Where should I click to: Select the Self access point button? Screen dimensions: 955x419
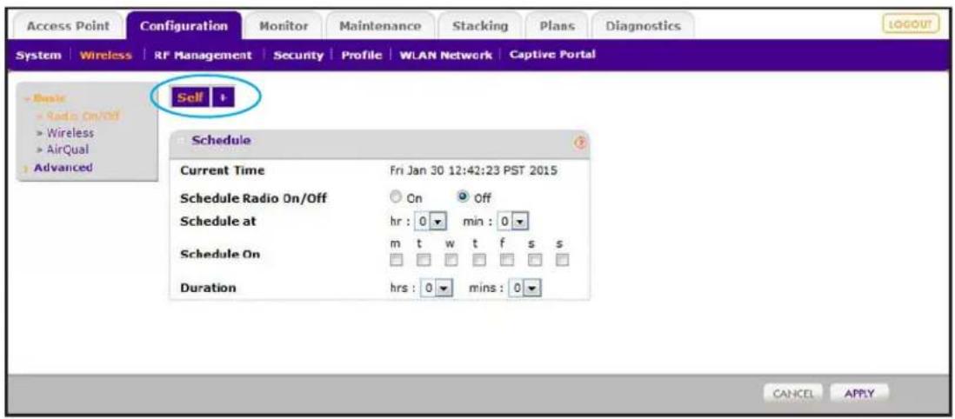pyautogui.click(x=190, y=97)
